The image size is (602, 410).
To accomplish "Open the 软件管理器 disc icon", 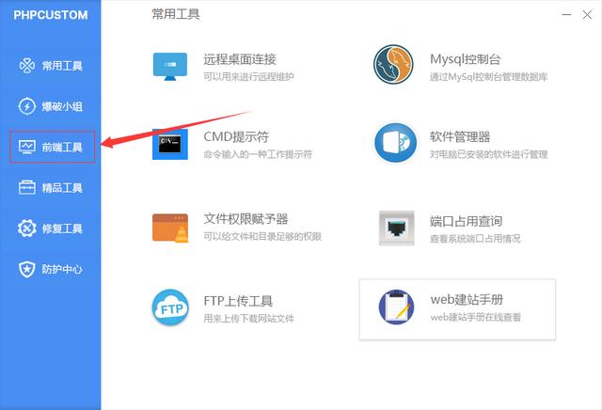I will point(395,142).
